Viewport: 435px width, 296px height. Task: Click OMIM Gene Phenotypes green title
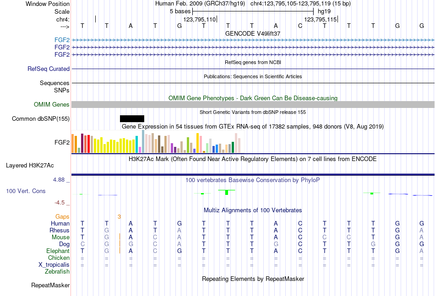coord(253,98)
